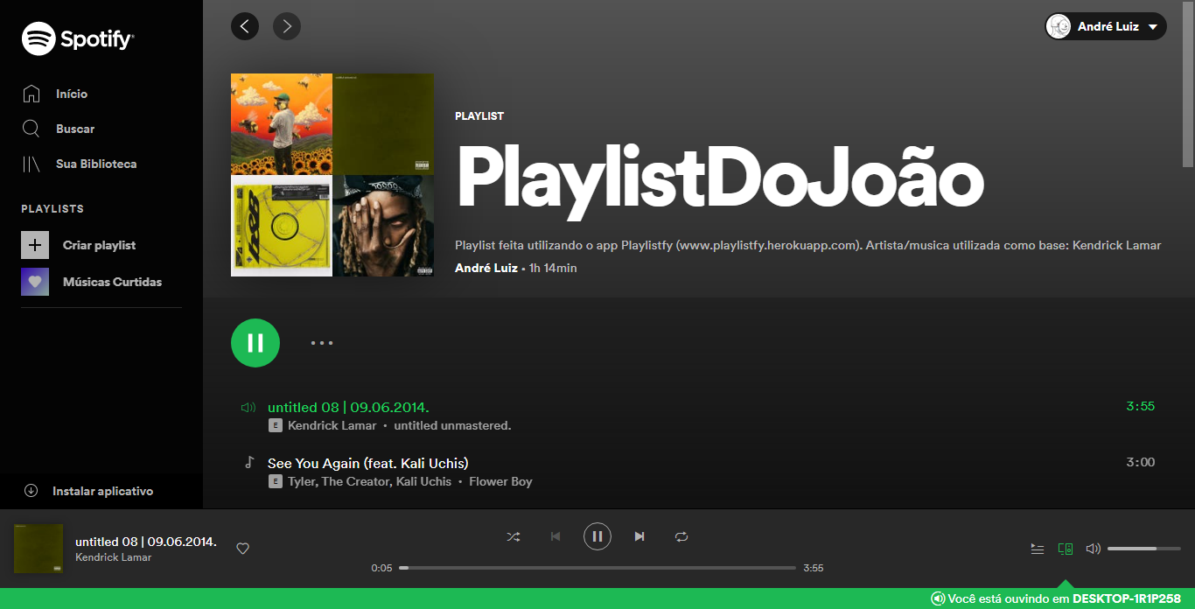This screenshot has width=1195, height=609.
Task: Open the untitled unmastered. album link
Action: click(452, 425)
